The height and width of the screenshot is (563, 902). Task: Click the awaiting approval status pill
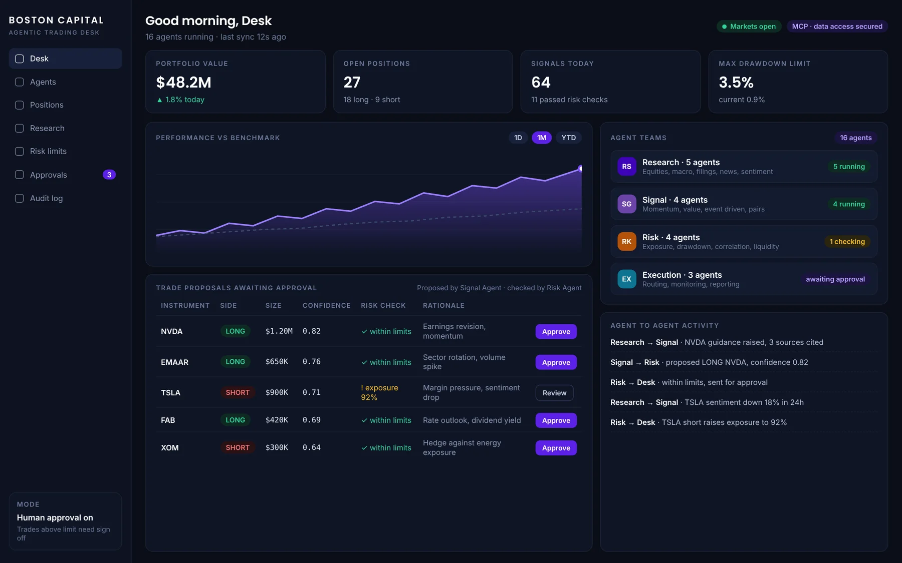click(x=835, y=279)
